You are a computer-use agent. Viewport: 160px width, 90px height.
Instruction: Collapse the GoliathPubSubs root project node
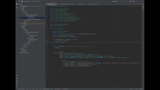[x=19, y=6]
